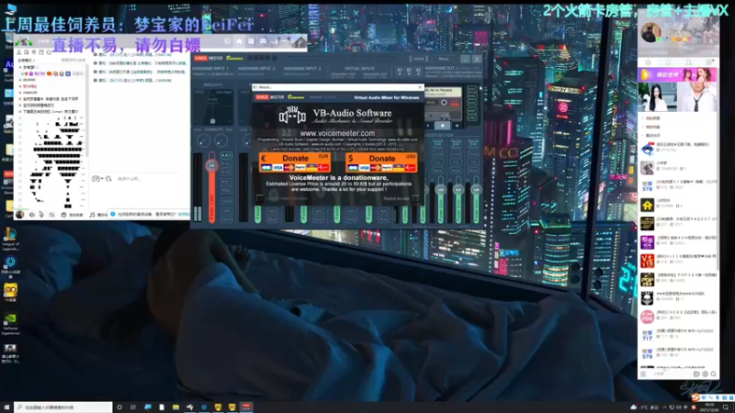Click the music note icon at chat bottom
This screenshot has width=735, height=413.
coord(93,215)
